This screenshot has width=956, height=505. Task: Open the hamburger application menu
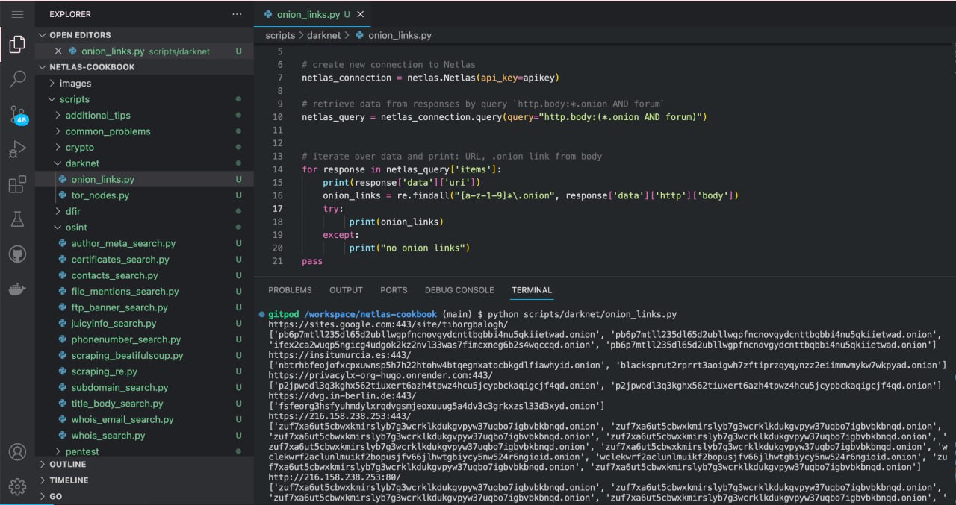17,13
